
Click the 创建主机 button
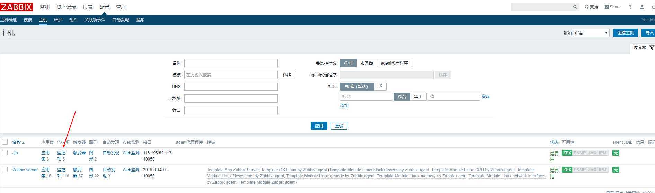626,33
